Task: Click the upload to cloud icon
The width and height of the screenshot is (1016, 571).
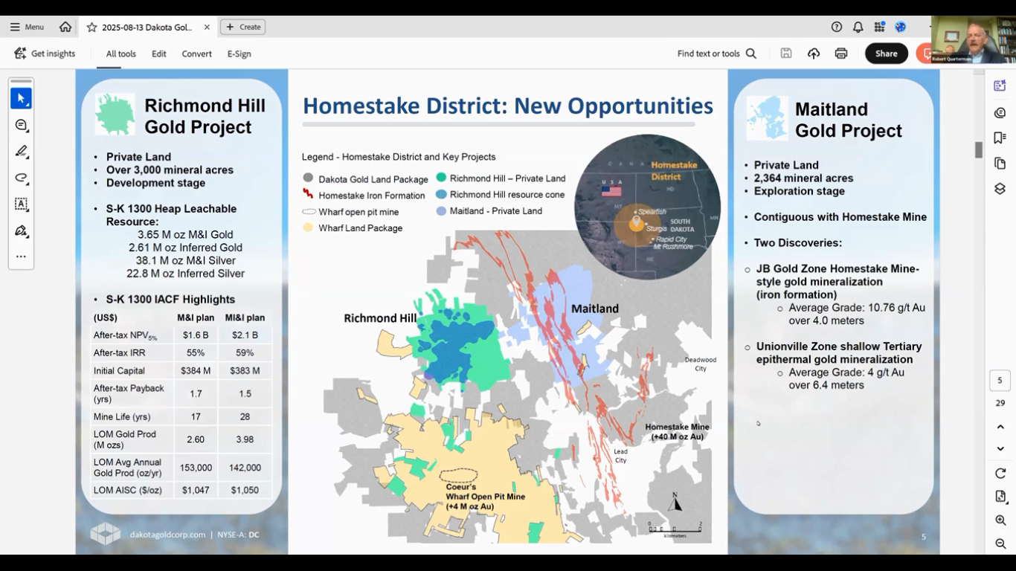Action: click(814, 54)
